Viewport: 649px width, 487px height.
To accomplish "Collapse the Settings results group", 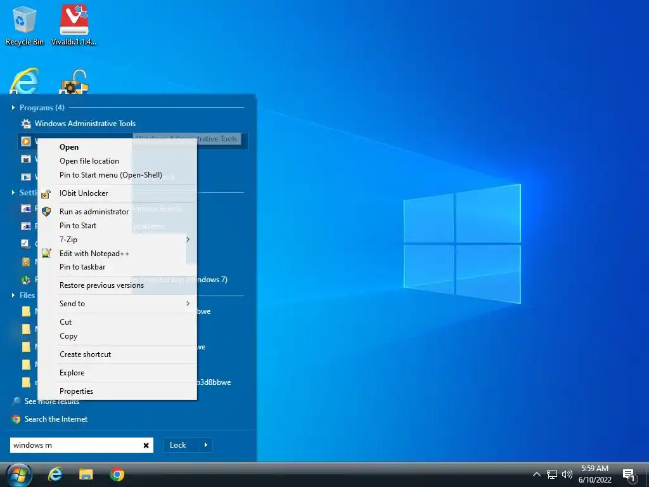I will tap(13, 193).
